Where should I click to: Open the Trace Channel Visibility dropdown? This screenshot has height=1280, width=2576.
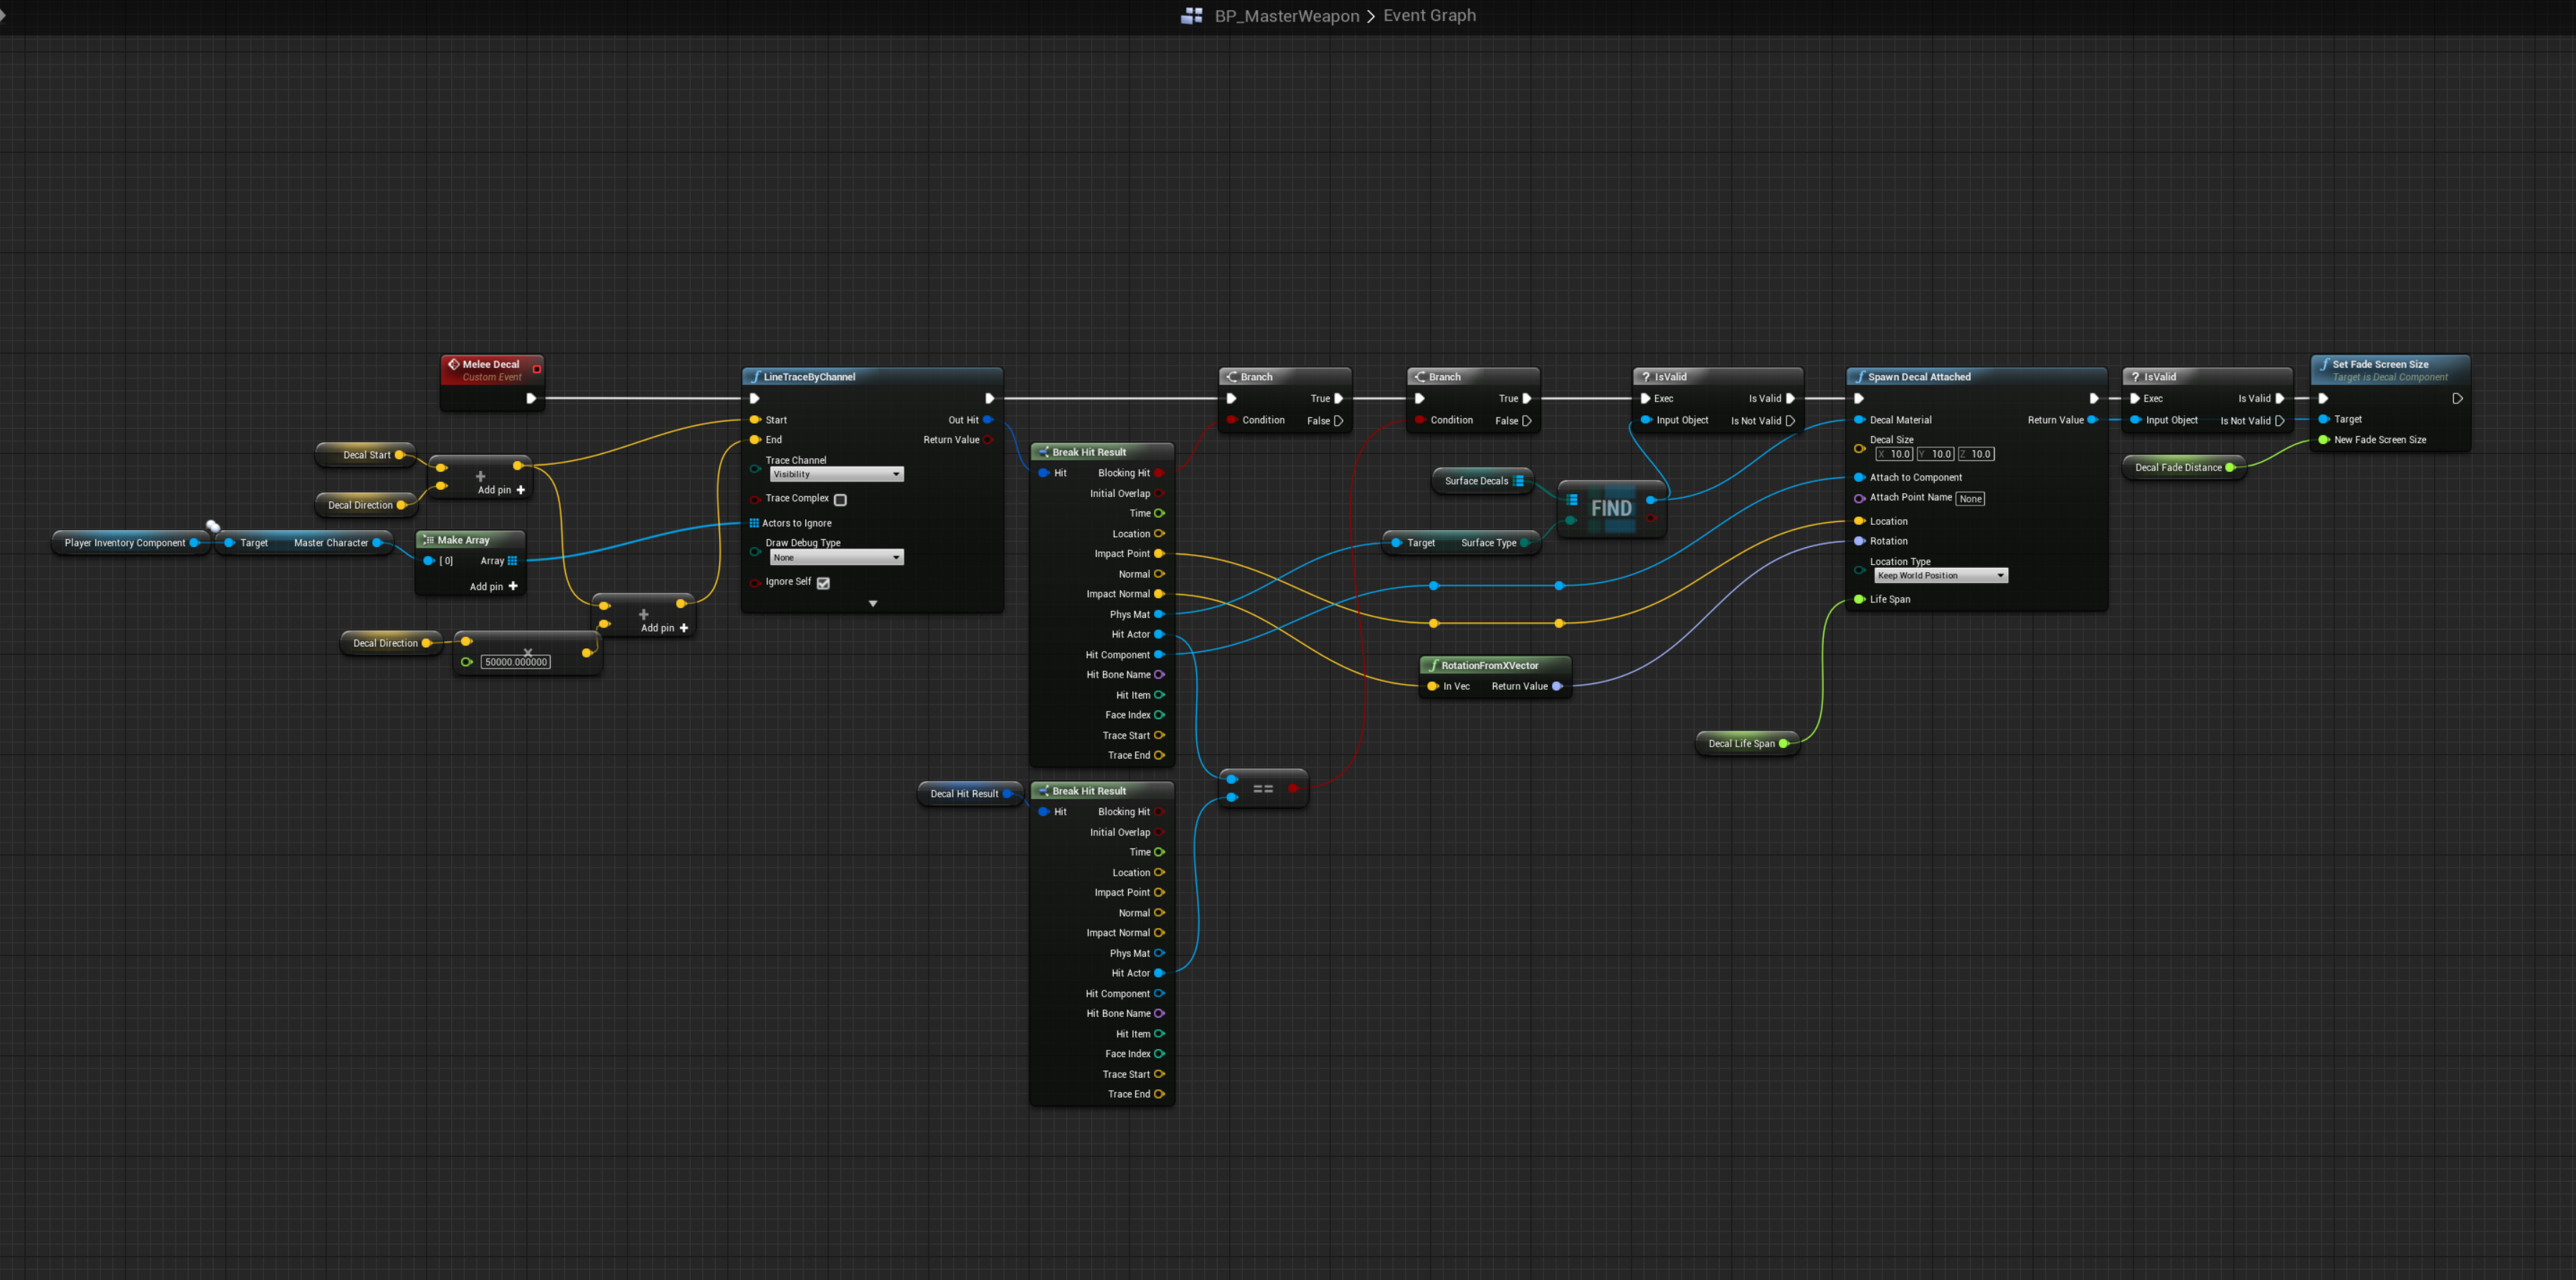coord(836,474)
